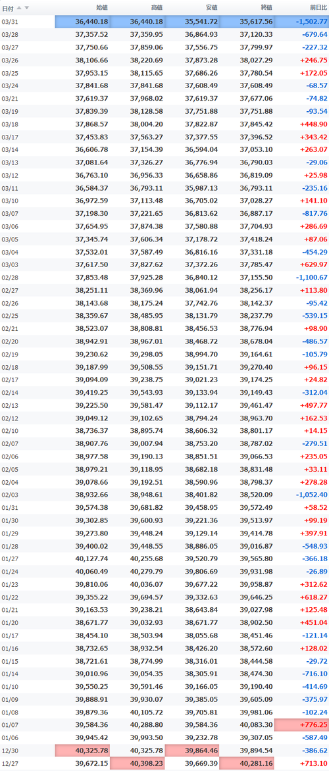This screenshot has height=771, width=329.
Task: Click the 始値 column header
Action: [102, 7]
